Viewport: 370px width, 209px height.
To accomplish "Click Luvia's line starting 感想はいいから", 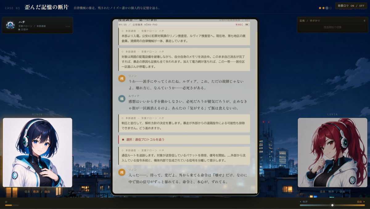I will (x=188, y=104).
